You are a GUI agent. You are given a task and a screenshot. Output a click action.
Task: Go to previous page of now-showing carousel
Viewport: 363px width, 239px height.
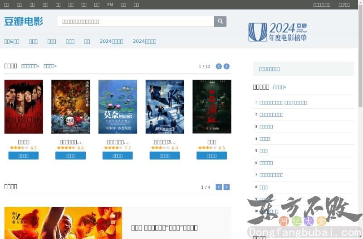tap(219, 67)
